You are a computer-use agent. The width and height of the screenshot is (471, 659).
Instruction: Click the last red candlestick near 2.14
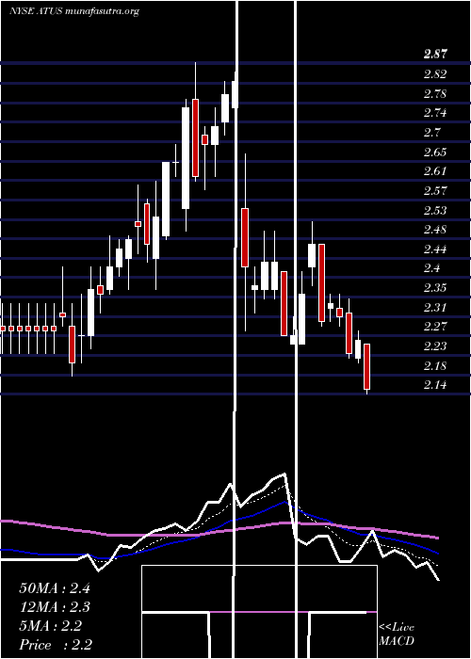coord(367,366)
